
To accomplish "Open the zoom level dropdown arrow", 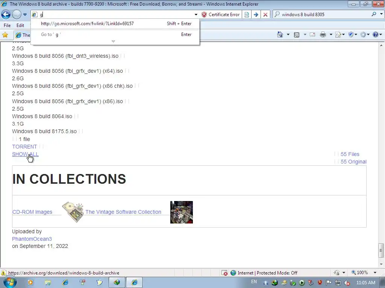I will [x=375, y=273].
